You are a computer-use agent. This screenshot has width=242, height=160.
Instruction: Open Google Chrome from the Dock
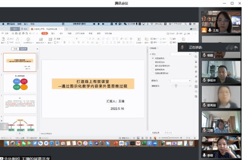point(18,143)
